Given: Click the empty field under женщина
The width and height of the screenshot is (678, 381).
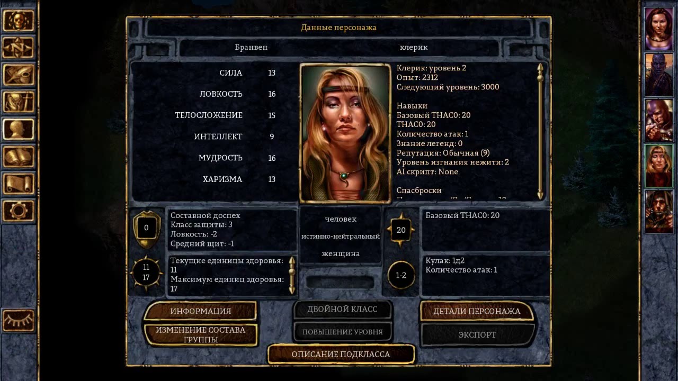Looking at the screenshot, I should 340,282.
